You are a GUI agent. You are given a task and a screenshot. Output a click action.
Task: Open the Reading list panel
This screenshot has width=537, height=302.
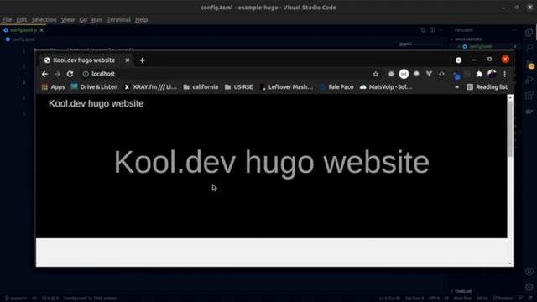pos(487,87)
